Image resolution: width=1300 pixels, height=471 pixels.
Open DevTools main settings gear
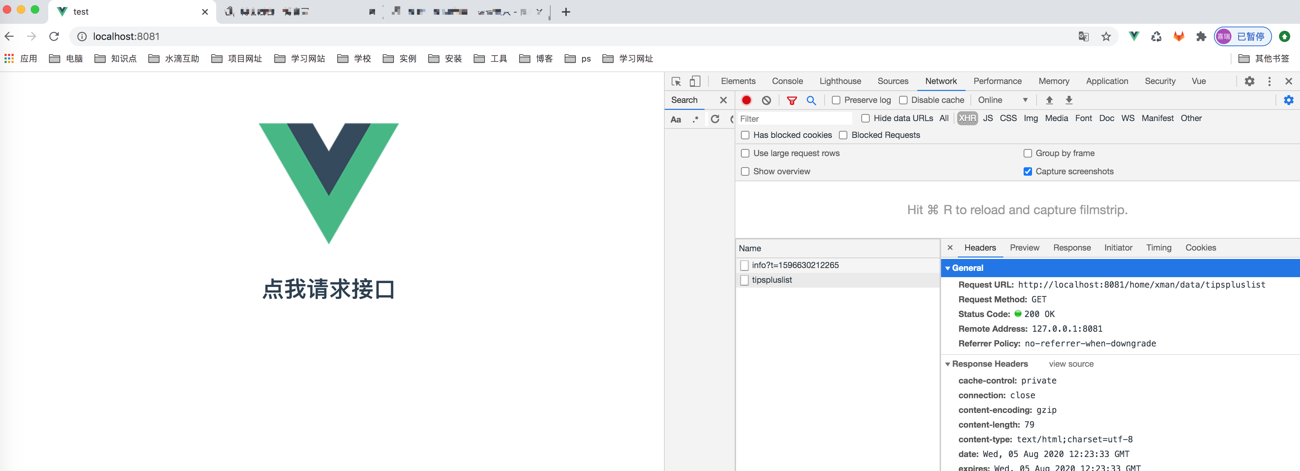pos(1249,81)
